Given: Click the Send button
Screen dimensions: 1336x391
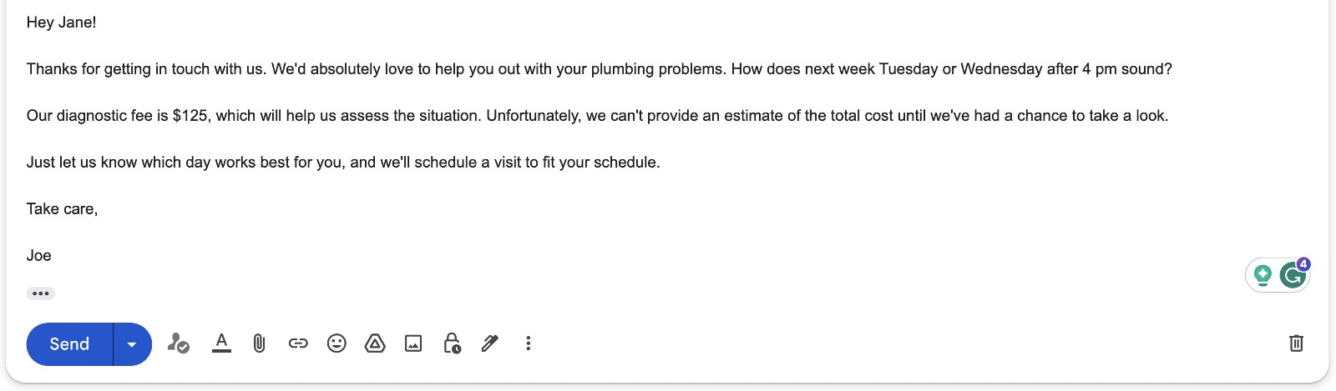Looking at the screenshot, I should pyautogui.click(x=69, y=343).
